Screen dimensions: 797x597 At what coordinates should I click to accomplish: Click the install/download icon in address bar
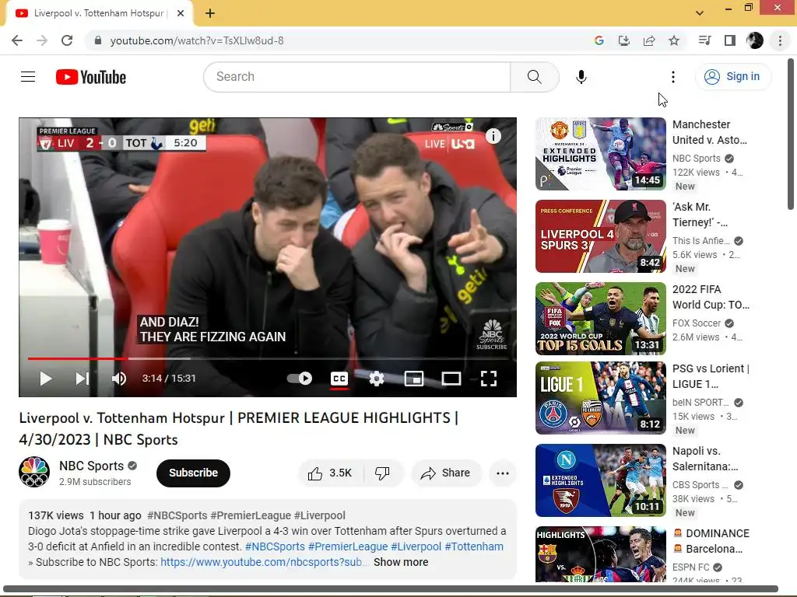click(623, 40)
